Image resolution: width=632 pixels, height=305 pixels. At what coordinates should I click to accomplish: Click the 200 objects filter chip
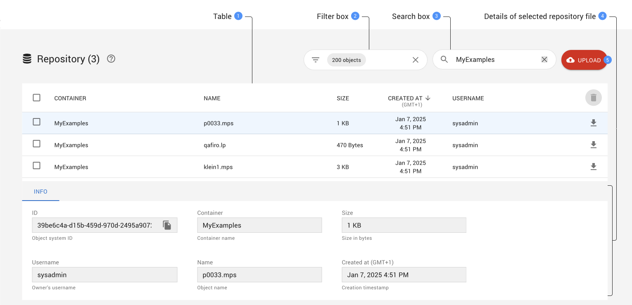coord(346,60)
